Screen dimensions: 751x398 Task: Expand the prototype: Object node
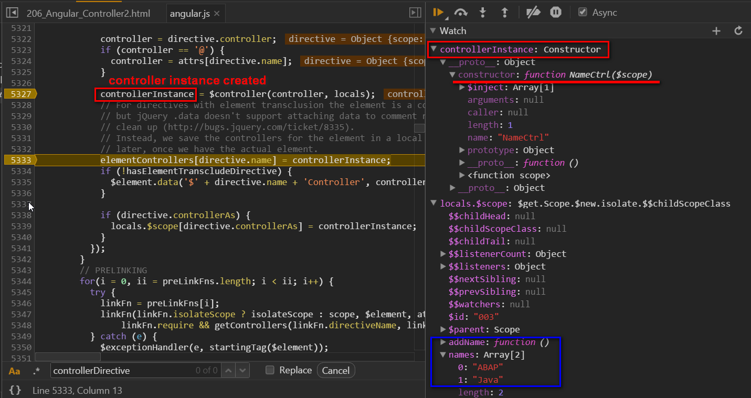[x=462, y=150]
